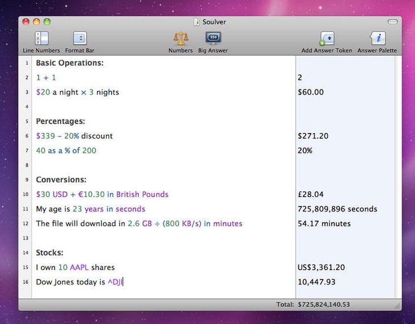Image resolution: width=415 pixels, height=324 pixels.
Task: Show the Format Bar via toolbar icon
Action: (x=80, y=39)
